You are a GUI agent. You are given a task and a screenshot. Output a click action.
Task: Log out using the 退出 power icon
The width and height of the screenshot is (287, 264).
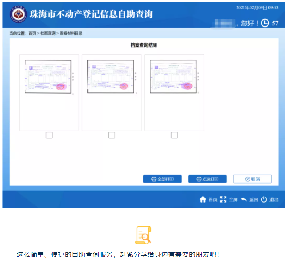(264, 199)
